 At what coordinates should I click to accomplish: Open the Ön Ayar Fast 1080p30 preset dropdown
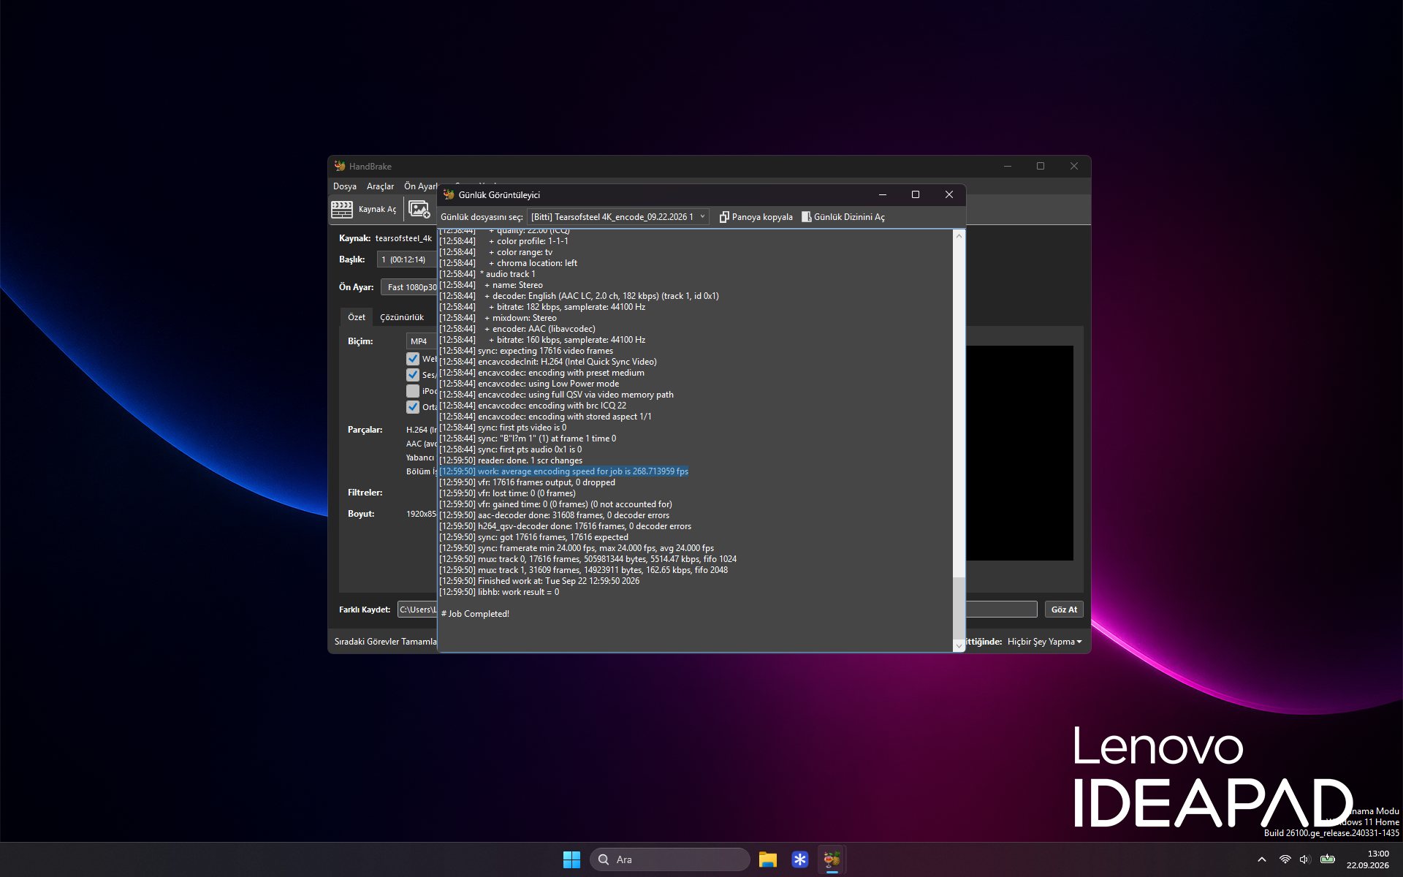409,287
